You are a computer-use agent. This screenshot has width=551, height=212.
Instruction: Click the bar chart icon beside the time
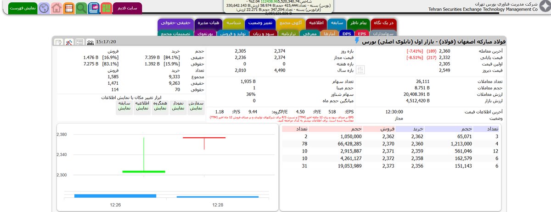point(90,42)
